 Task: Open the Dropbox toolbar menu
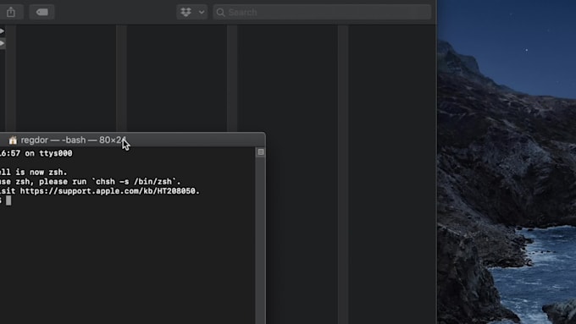click(x=191, y=12)
